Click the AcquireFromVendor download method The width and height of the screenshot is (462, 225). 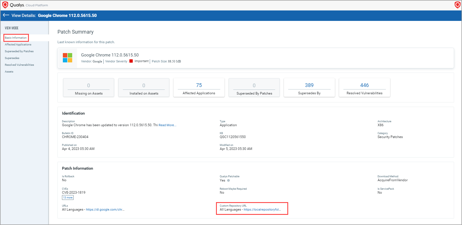point(393,180)
